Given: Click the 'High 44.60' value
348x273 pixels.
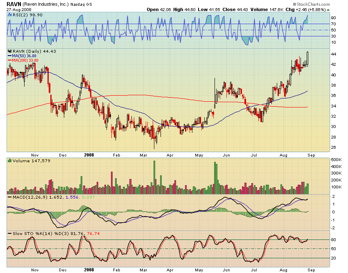Looking at the screenshot, I should [x=184, y=9].
